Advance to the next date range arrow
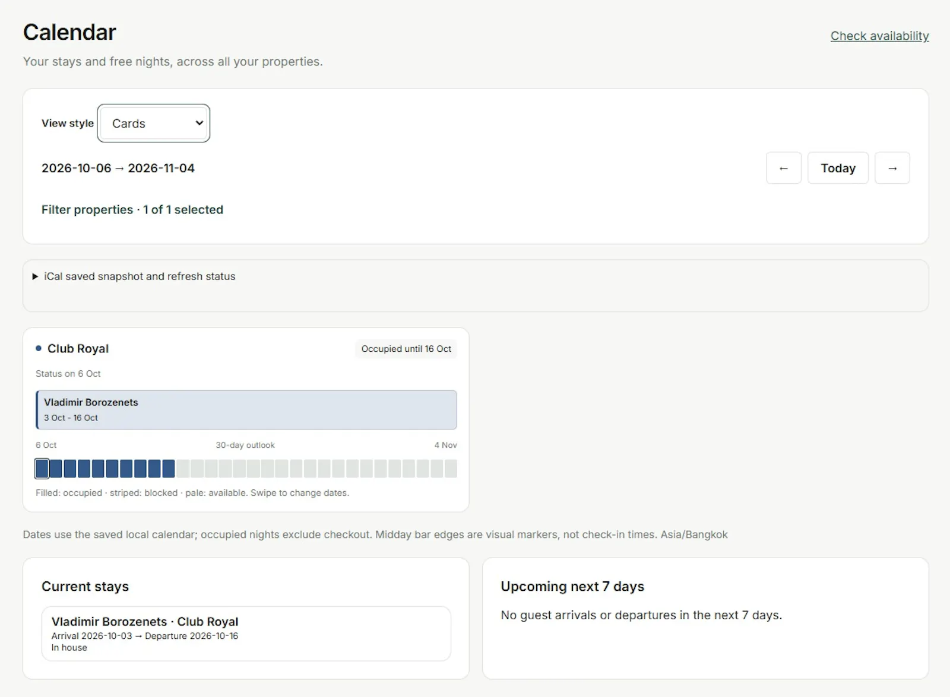Screen dimensions: 950x697 pos(892,168)
